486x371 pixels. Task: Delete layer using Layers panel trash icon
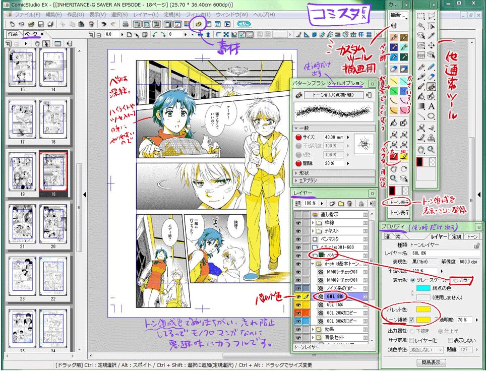[x=349, y=204]
